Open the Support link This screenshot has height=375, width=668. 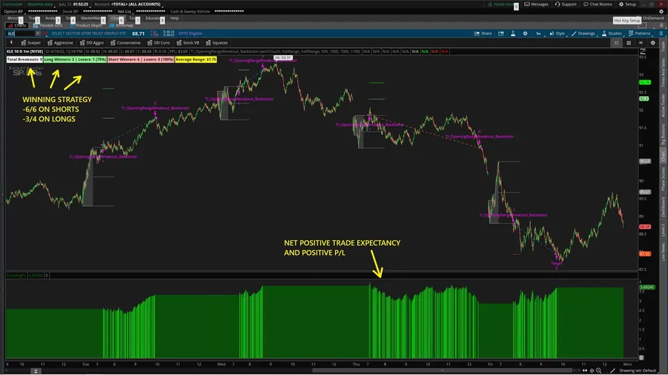tap(565, 4)
